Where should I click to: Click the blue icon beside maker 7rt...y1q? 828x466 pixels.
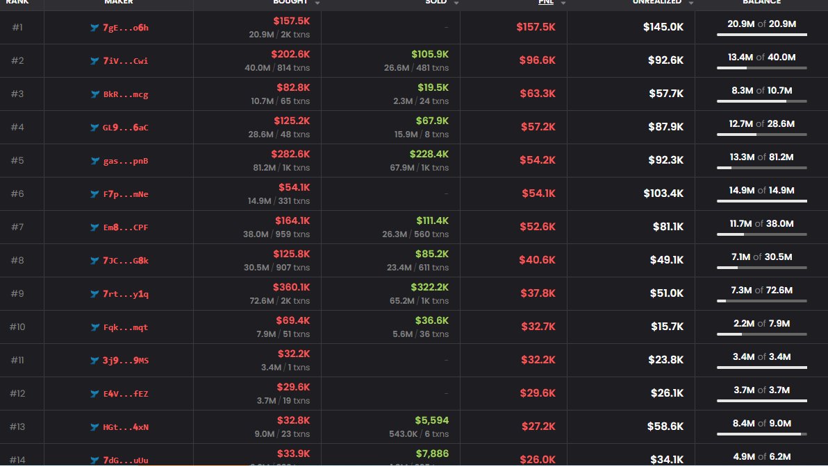pos(95,294)
